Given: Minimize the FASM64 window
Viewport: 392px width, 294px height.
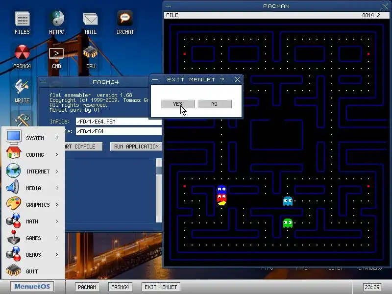Looking at the screenshot, I should click(43, 82).
